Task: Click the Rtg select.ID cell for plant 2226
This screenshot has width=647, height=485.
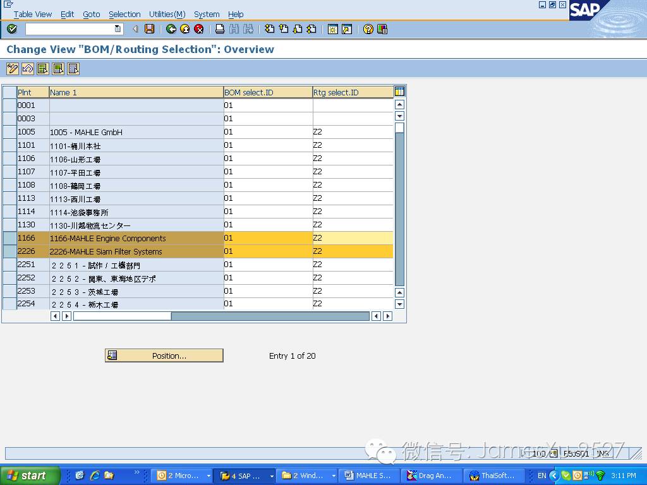Action: (x=353, y=251)
